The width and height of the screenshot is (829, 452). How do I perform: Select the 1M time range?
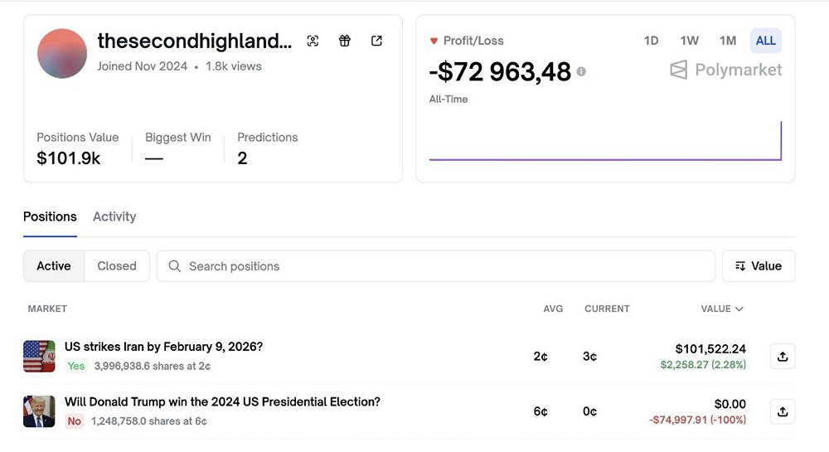(727, 41)
